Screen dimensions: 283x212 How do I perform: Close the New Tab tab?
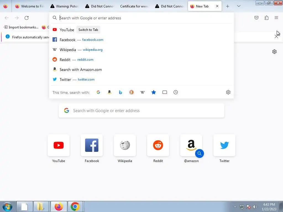pos(217,6)
